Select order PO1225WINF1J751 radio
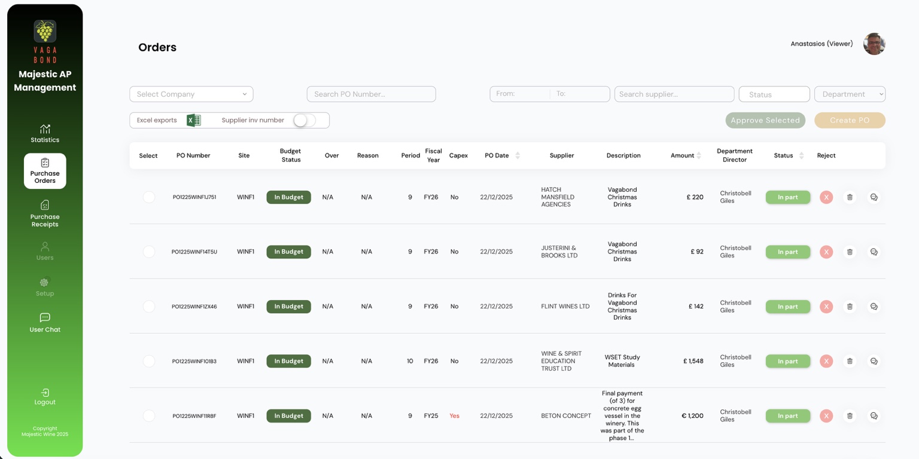Image resolution: width=919 pixels, height=459 pixels. 149,197
